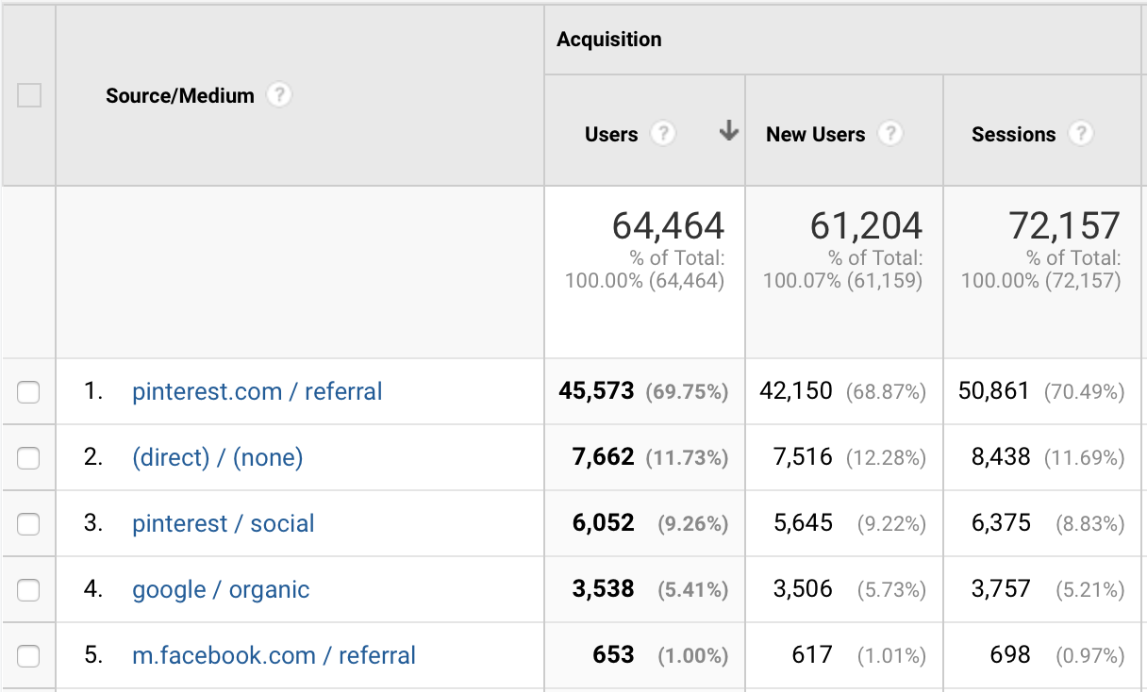The height and width of the screenshot is (692, 1147).
Task: Open help icon next to Sessions
Action: pos(1081,134)
